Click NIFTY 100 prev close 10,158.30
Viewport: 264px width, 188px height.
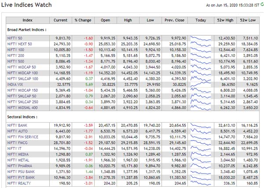tap(178, 50)
